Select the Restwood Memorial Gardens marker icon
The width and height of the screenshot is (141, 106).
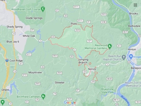tap(110, 46)
